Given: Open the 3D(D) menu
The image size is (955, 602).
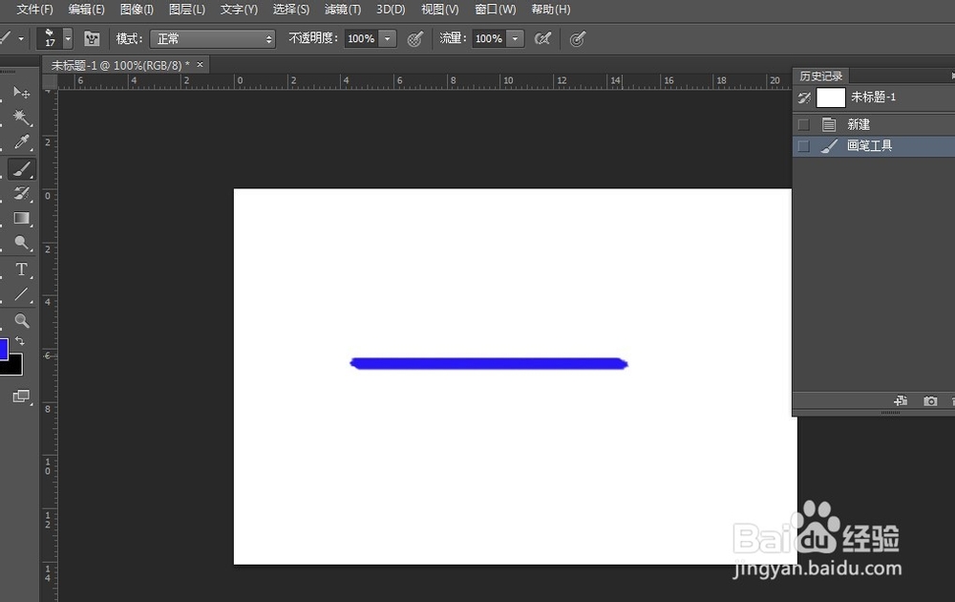Looking at the screenshot, I should [x=391, y=10].
